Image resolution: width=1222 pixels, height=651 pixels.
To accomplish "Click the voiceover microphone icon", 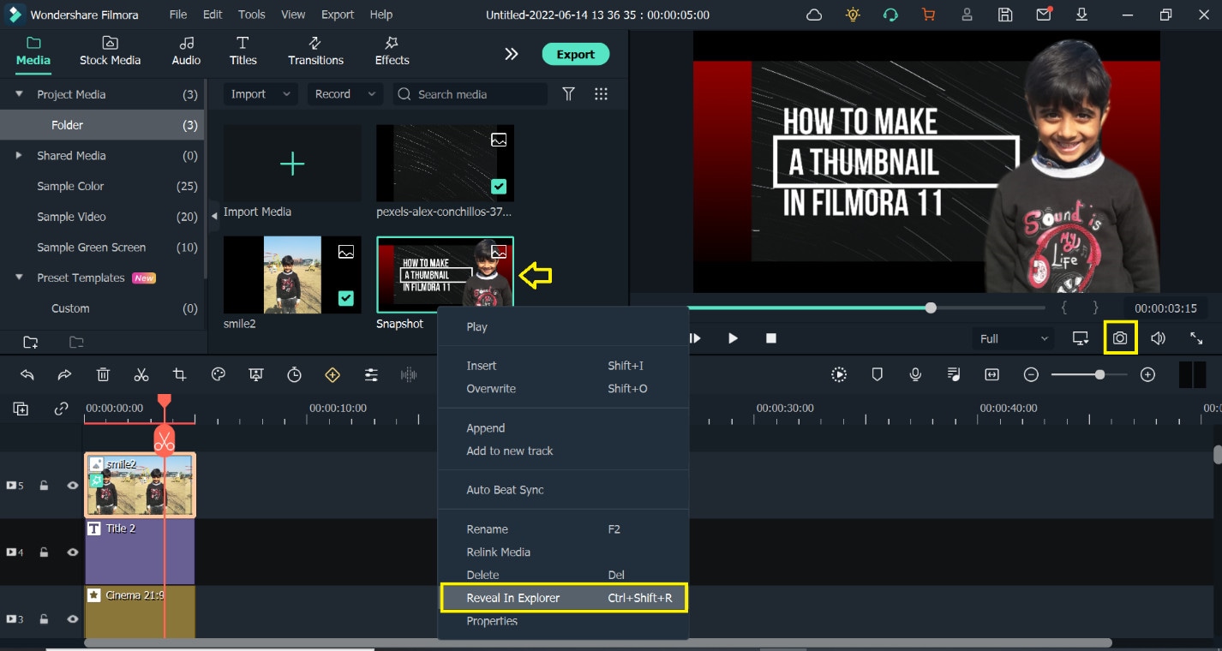I will (x=915, y=374).
